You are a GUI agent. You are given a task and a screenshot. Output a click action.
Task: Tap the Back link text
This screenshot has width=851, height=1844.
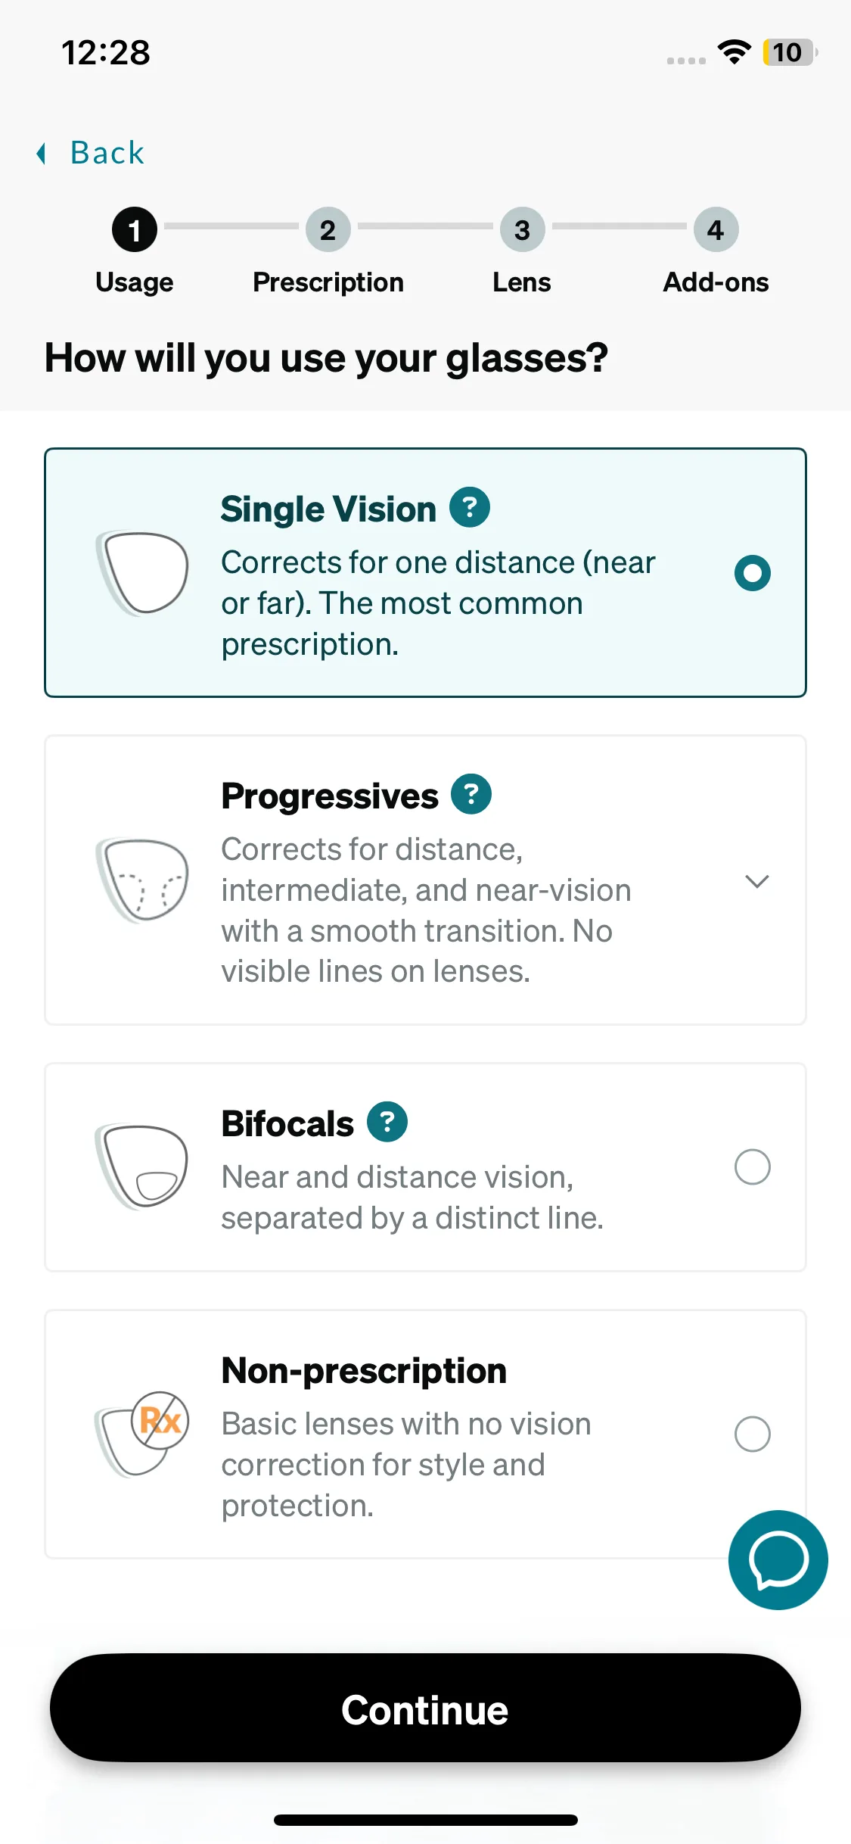pos(107,153)
